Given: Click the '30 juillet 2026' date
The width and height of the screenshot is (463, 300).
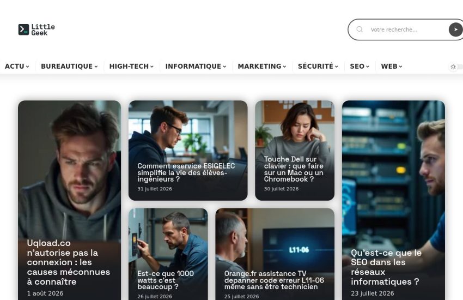Looking at the screenshot, I should (x=281, y=189).
